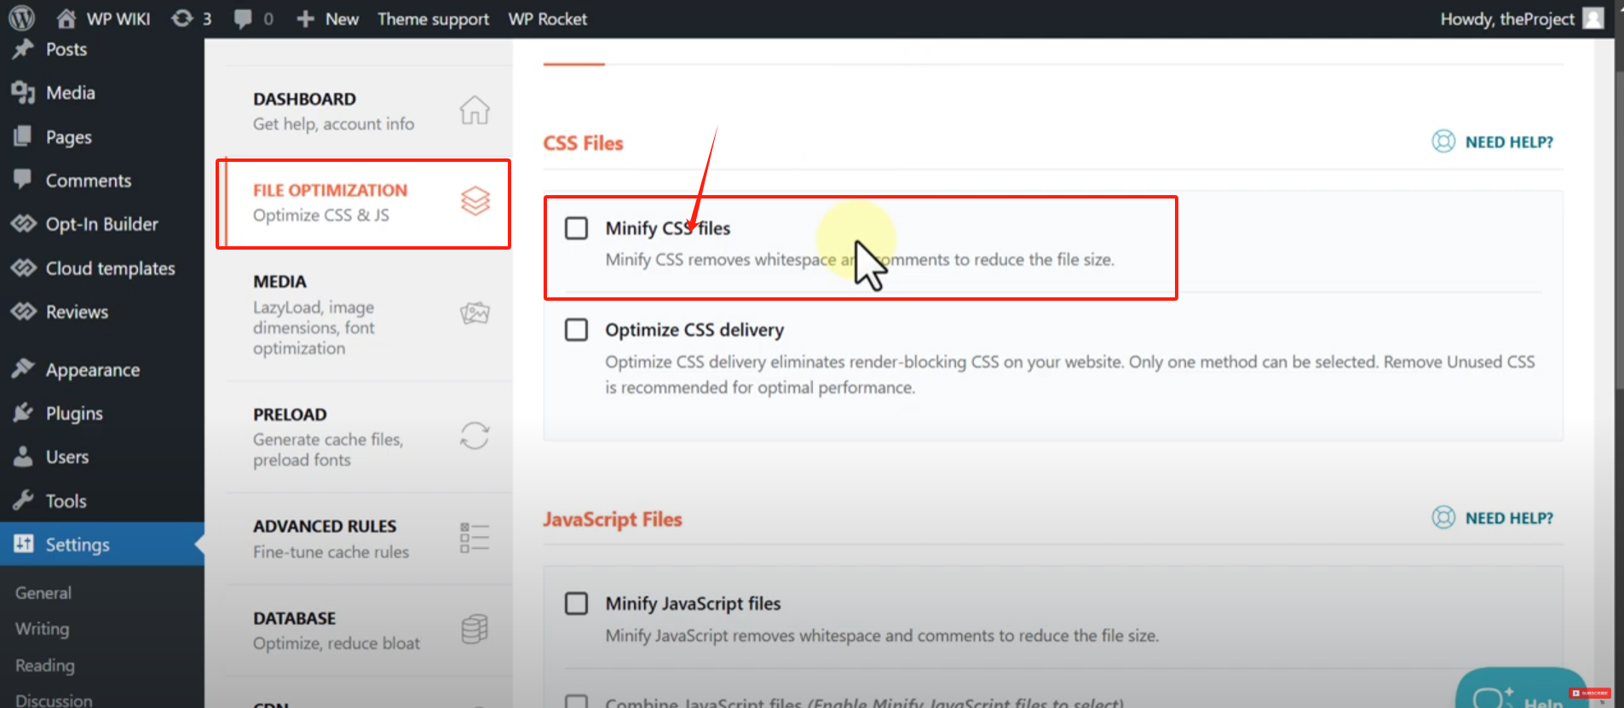This screenshot has height=708, width=1624.
Task: Click the Preload refresh icon
Action: (x=475, y=436)
